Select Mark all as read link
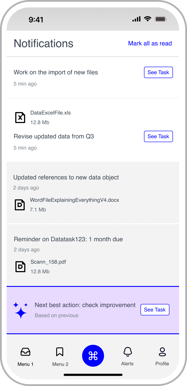Screen dimensions: 187x386 (x=150, y=43)
